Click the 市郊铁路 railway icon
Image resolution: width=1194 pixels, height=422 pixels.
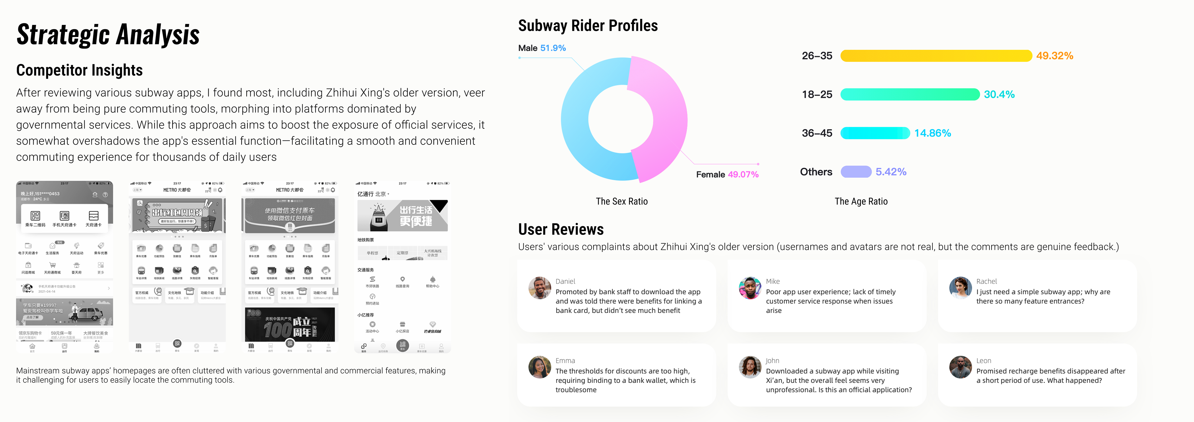(372, 279)
